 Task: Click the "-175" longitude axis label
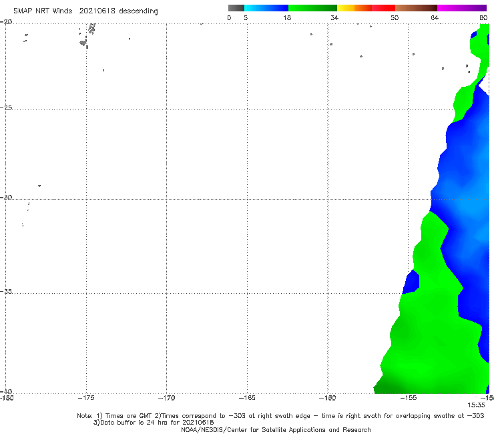[x=86, y=398]
